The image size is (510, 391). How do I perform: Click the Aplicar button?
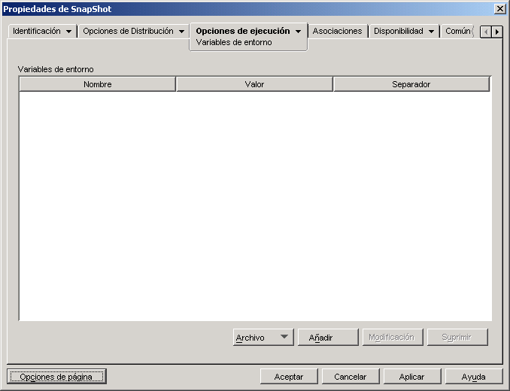pyautogui.click(x=412, y=377)
